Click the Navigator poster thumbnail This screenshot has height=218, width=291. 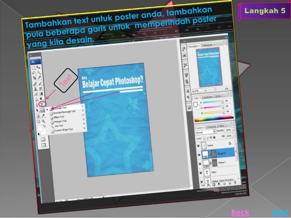point(209,67)
